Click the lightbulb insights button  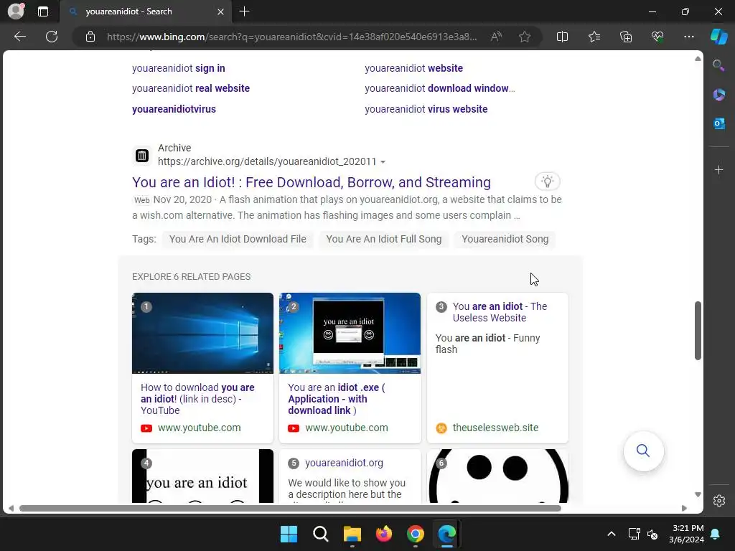(x=547, y=182)
